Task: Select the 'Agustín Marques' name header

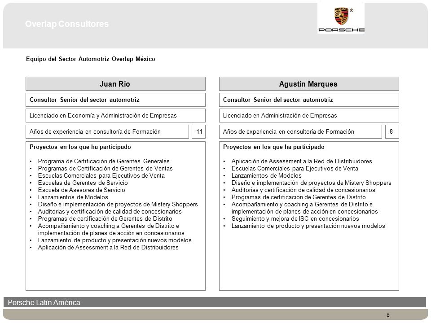Action: [x=309, y=84]
